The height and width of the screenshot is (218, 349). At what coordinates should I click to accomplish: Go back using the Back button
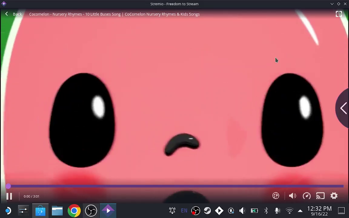[14, 14]
